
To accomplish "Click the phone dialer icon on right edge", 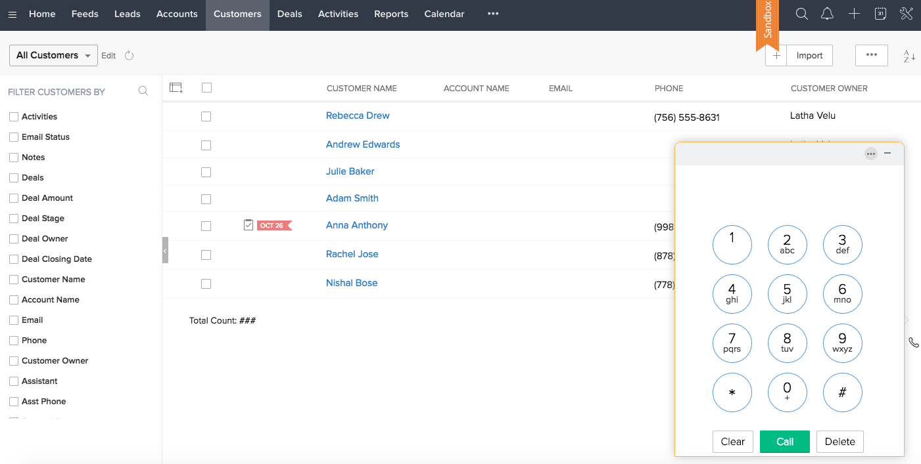I will coord(913,342).
